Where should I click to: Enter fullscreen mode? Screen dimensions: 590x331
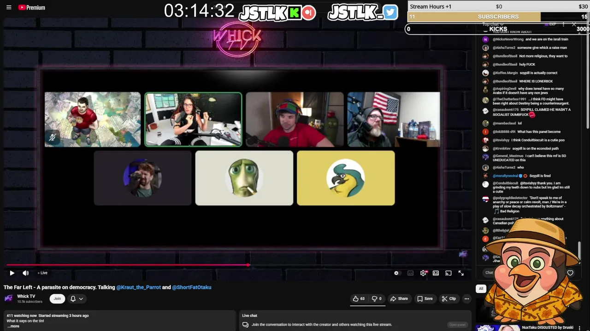pos(461,273)
